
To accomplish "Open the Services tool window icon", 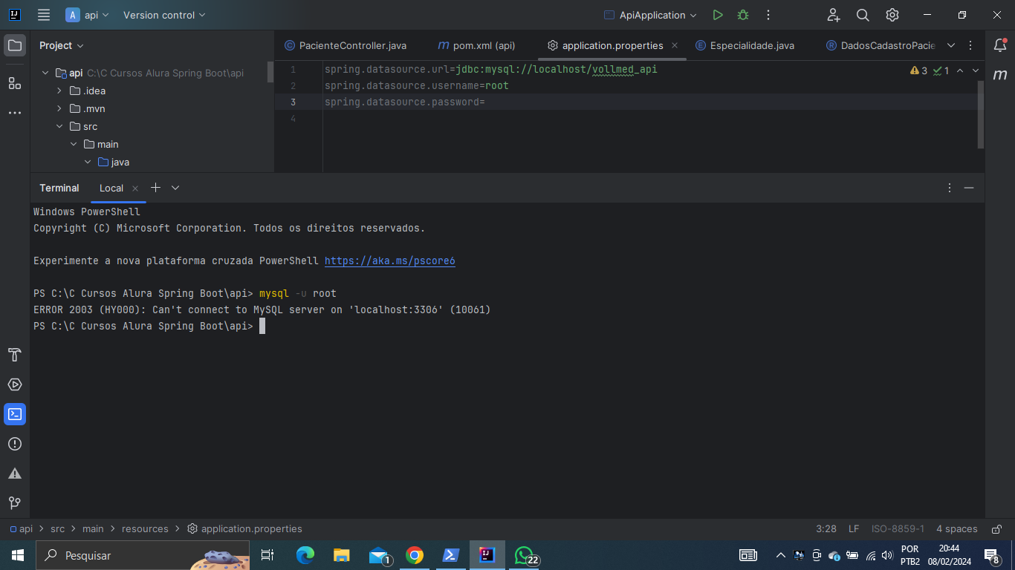I will (15, 384).
